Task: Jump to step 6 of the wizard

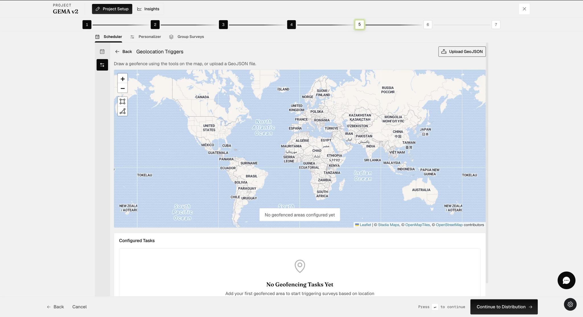Action: tap(428, 25)
